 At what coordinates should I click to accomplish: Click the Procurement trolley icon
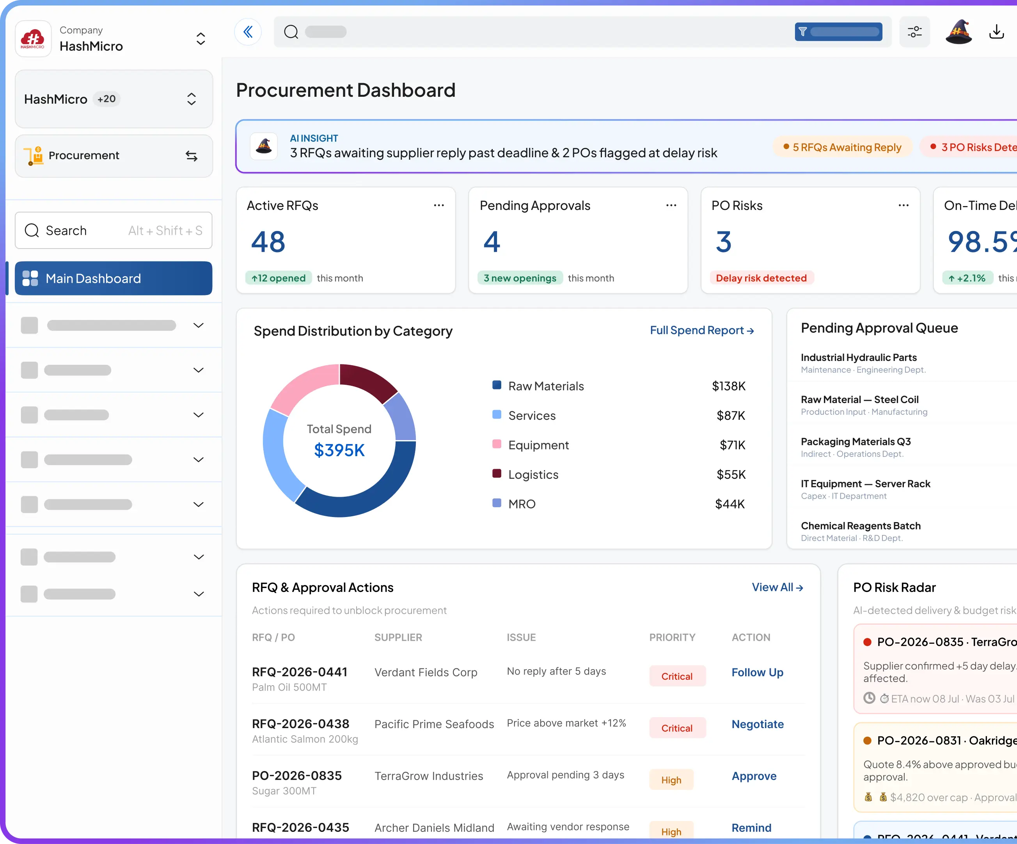click(34, 156)
